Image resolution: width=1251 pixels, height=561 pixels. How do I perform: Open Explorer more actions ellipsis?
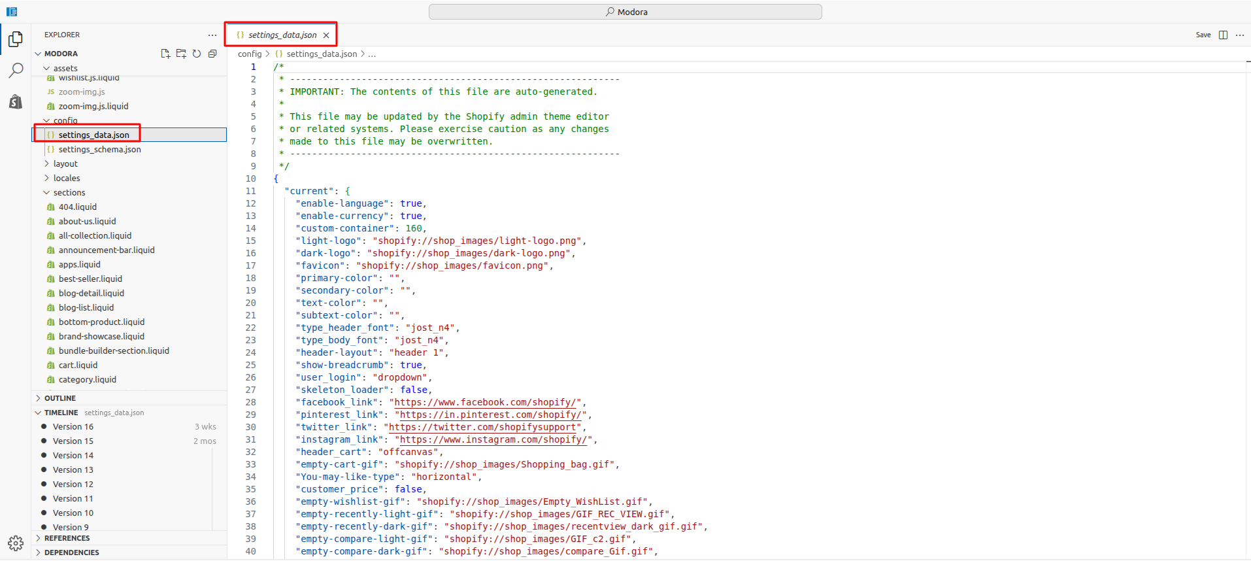212,35
